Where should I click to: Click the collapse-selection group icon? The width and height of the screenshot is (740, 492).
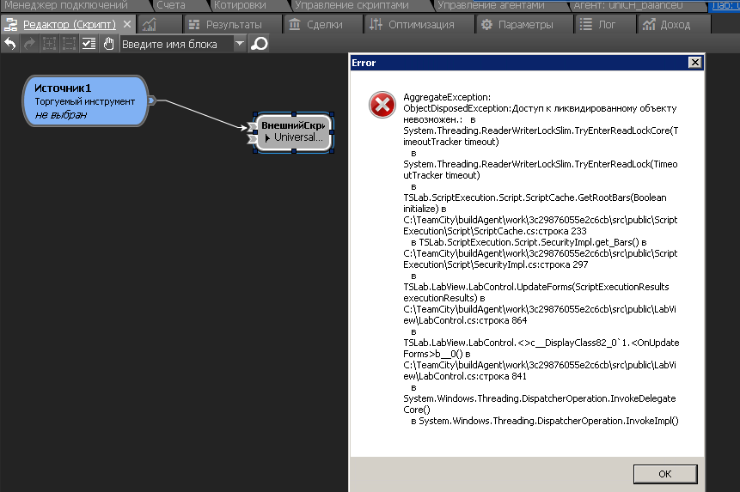(69, 44)
